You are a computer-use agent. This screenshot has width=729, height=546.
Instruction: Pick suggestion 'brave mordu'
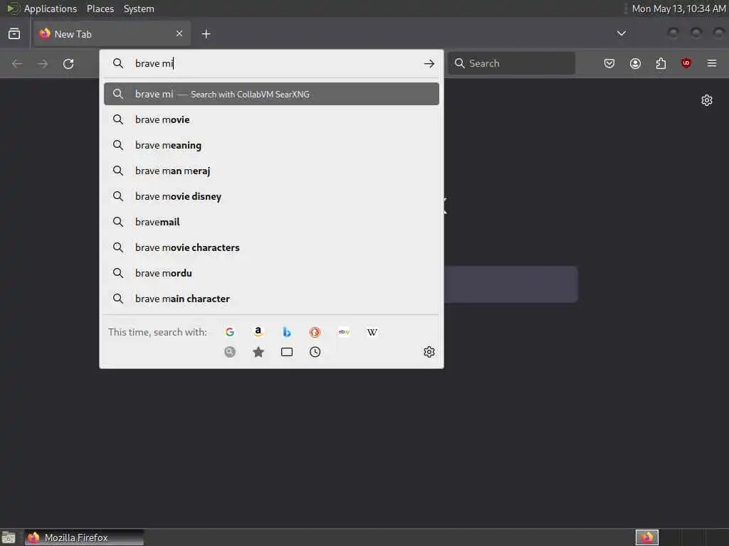[271, 273]
